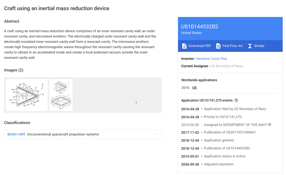286x175 pixels.
Task: Click the Download PDF button text
Action: 200,46
